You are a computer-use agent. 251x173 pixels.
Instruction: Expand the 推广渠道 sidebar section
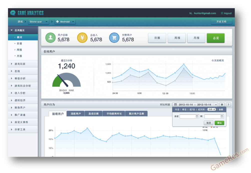(x=23, y=115)
